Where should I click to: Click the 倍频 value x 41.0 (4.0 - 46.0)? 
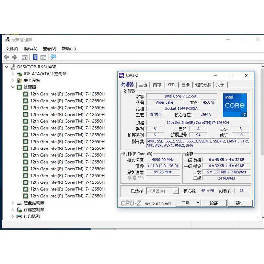[163, 166]
